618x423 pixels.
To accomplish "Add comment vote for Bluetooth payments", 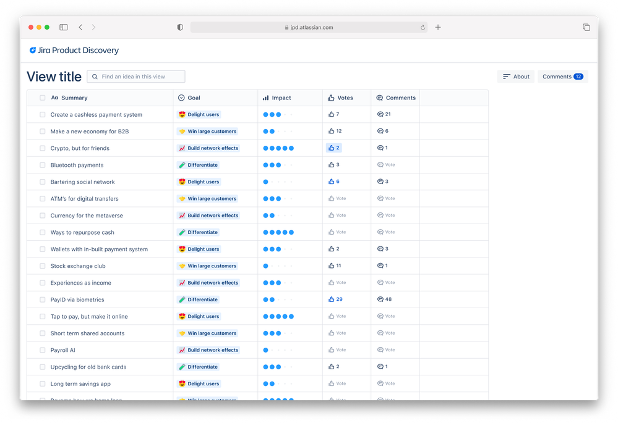I will (x=386, y=165).
